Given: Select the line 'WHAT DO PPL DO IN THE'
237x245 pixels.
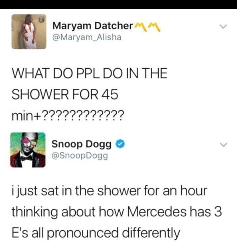Looking at the screenshot, I should point(90,73).
